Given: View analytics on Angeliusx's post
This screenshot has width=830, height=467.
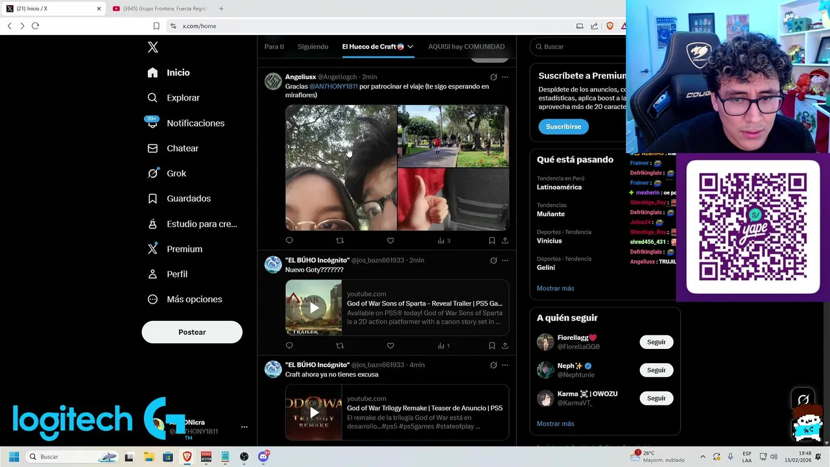Looking at the screenshot, I should coord(444,241).
